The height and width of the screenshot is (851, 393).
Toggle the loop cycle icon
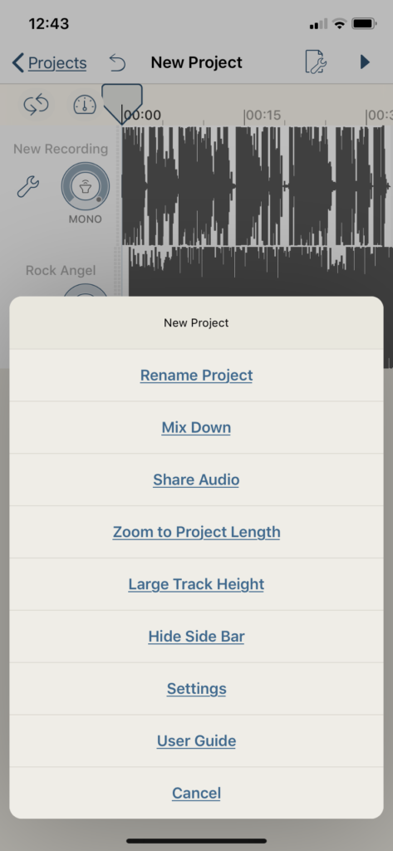[36, 105]
